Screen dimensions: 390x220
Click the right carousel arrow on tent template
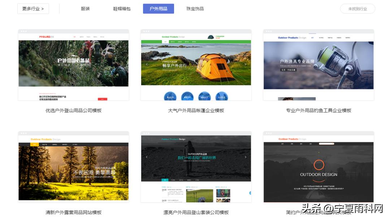[x=245, y=64]
